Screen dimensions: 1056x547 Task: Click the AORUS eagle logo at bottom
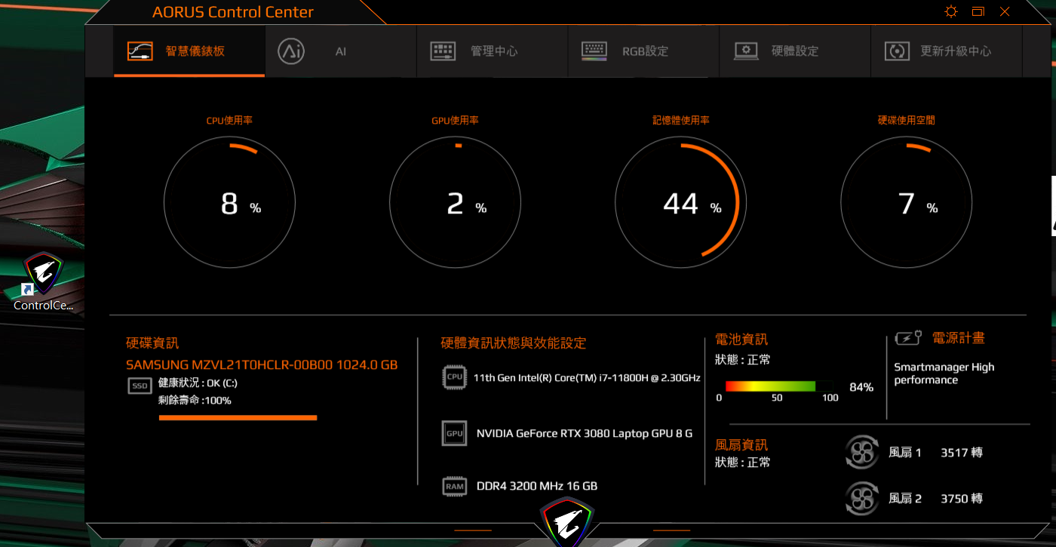567,523
